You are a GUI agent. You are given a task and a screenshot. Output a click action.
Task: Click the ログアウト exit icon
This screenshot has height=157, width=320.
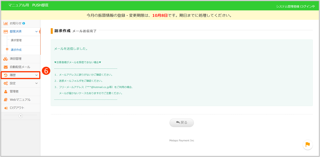5,108
